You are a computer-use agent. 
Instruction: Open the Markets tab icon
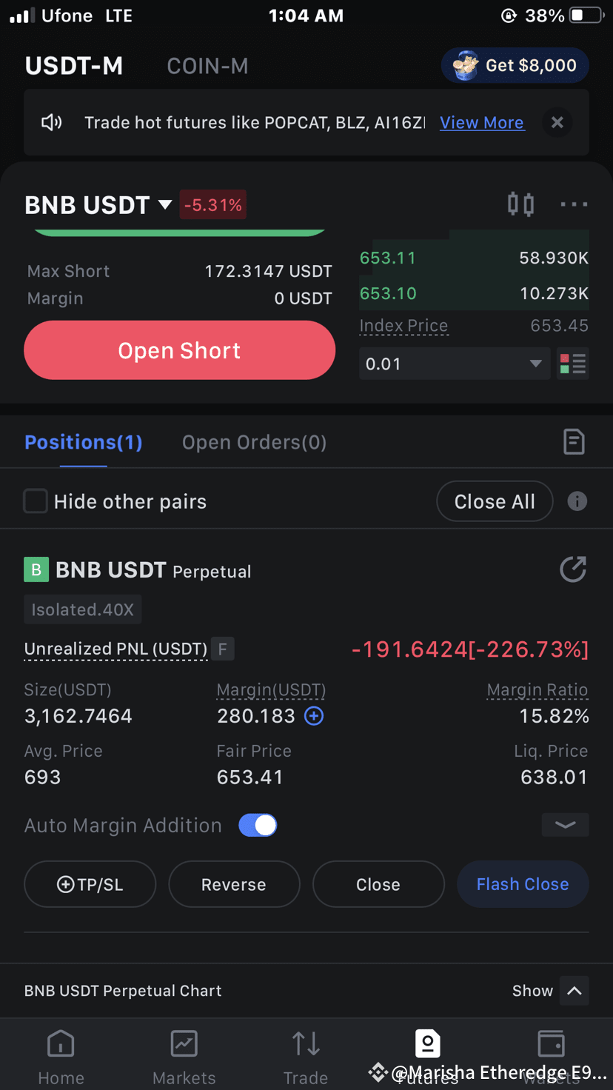pos(184,1044)
